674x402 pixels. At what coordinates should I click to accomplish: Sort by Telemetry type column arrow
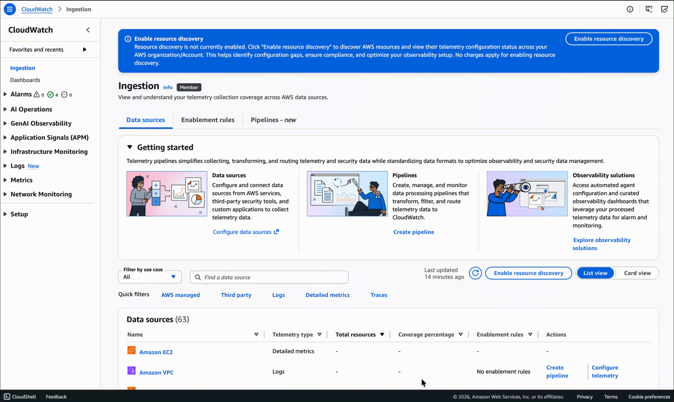point(319,335)
